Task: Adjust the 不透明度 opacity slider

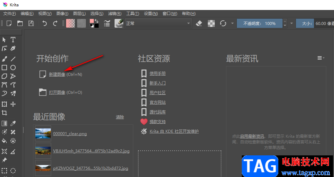Action: [260, 23]
